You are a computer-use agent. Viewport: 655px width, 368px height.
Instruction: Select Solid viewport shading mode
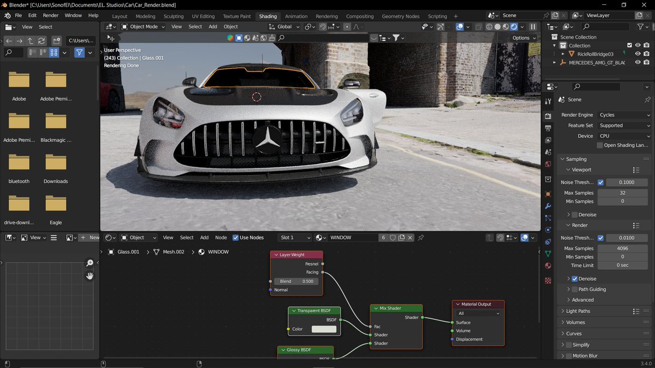(497, 26)
